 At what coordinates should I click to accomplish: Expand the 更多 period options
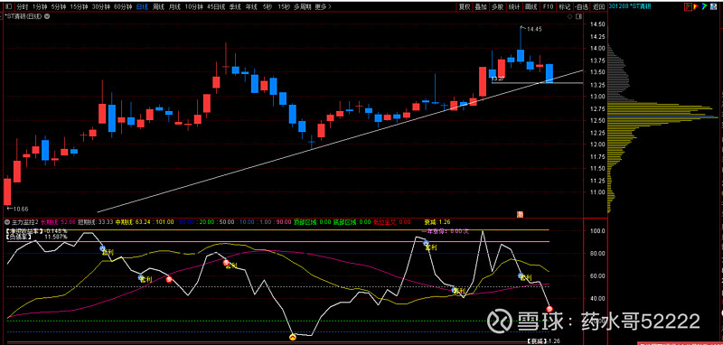coord(323,6)
